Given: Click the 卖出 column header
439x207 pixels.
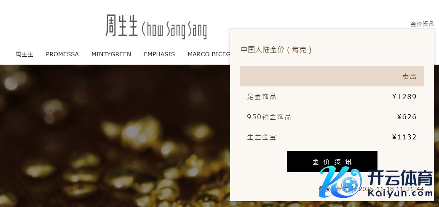Looking at the screenshot, I should (410, 76).
